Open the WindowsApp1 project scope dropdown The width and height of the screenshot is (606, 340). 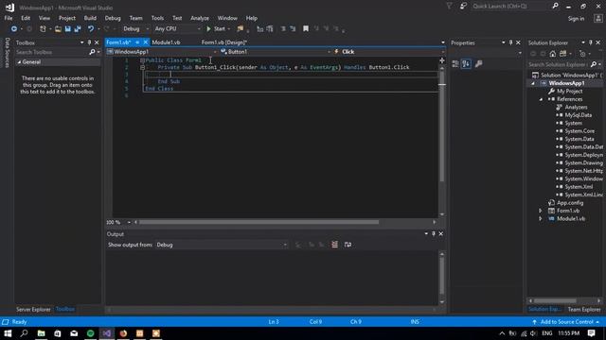tap(162, 52)
